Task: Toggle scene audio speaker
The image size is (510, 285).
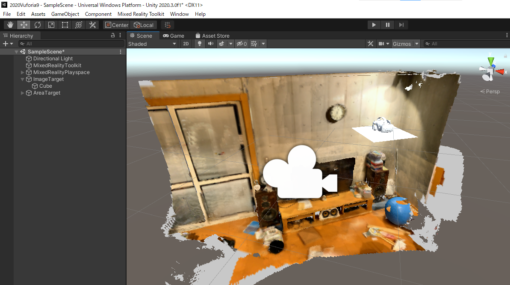Action: tap(210, 44)
